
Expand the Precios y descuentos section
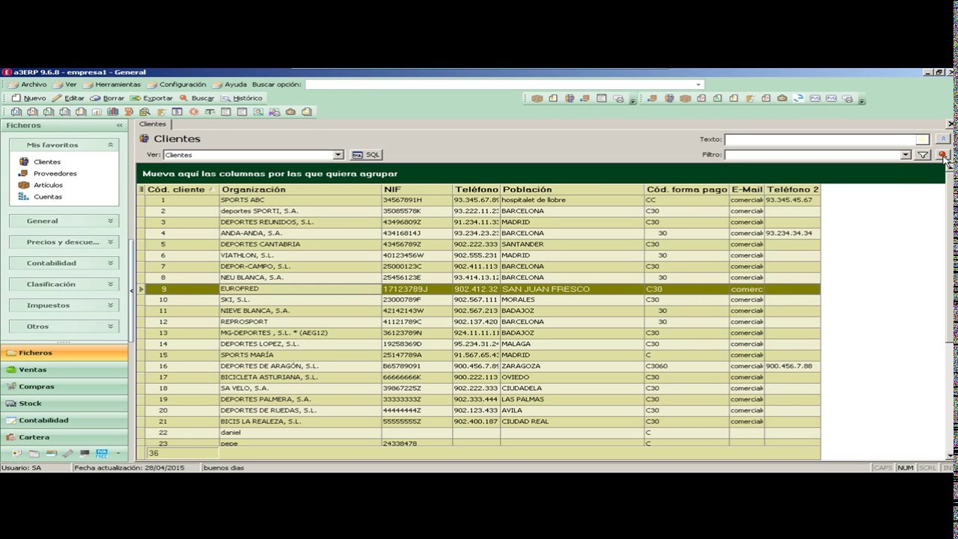coord(64,242)
